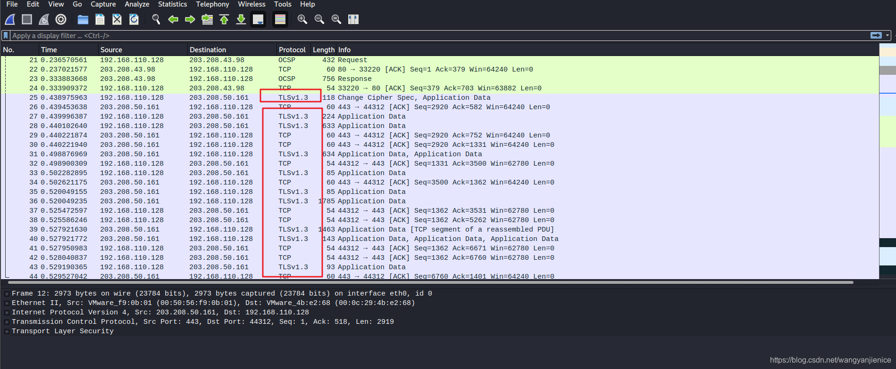The image size is (896, 369).
Task: Go forward in packet history
Action: [x=190, y=19]
